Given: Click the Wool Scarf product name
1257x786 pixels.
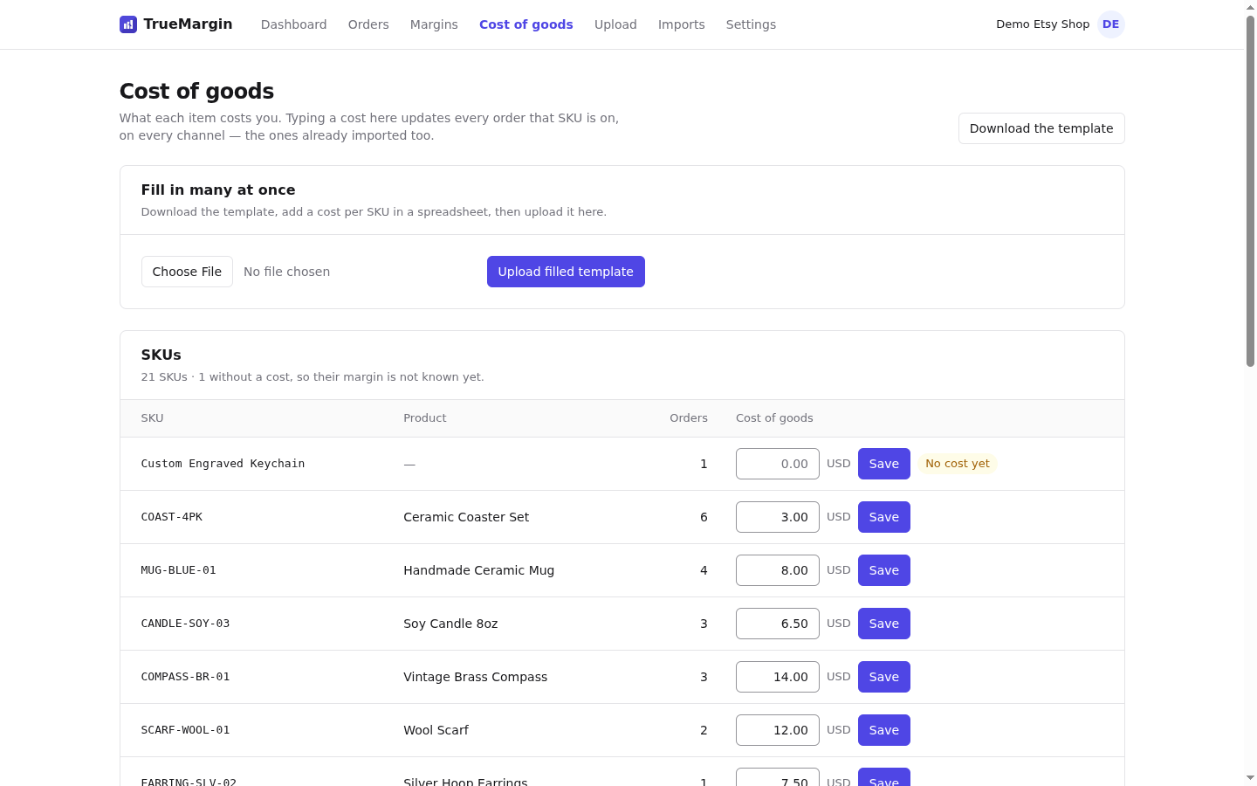Looking at the screenshot, I should click(x=436, y=730).
